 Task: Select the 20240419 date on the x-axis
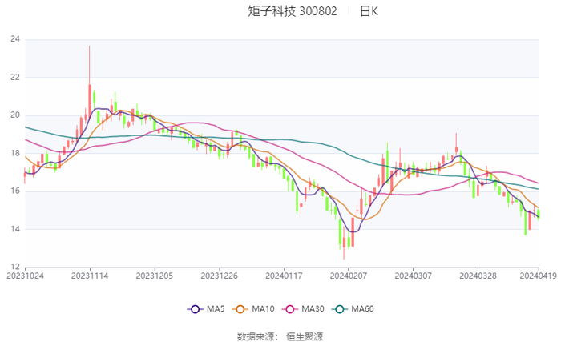click(537, 276)
